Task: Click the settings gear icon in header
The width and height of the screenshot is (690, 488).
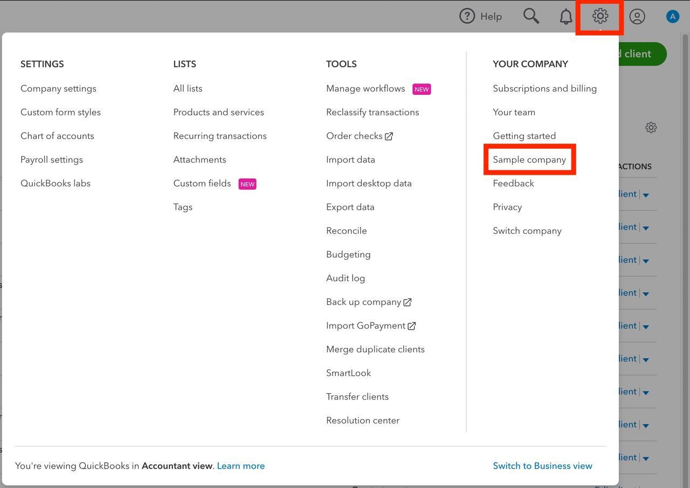Action: point(600,17)
